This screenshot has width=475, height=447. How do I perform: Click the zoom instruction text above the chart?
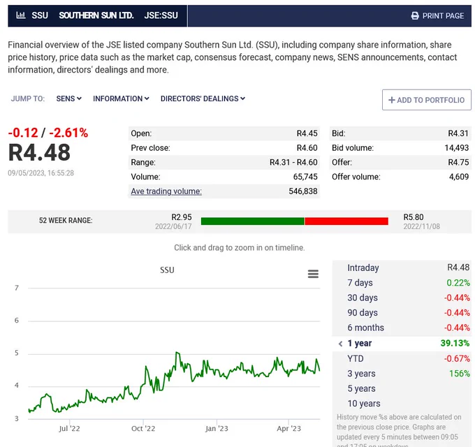(240, 248)
